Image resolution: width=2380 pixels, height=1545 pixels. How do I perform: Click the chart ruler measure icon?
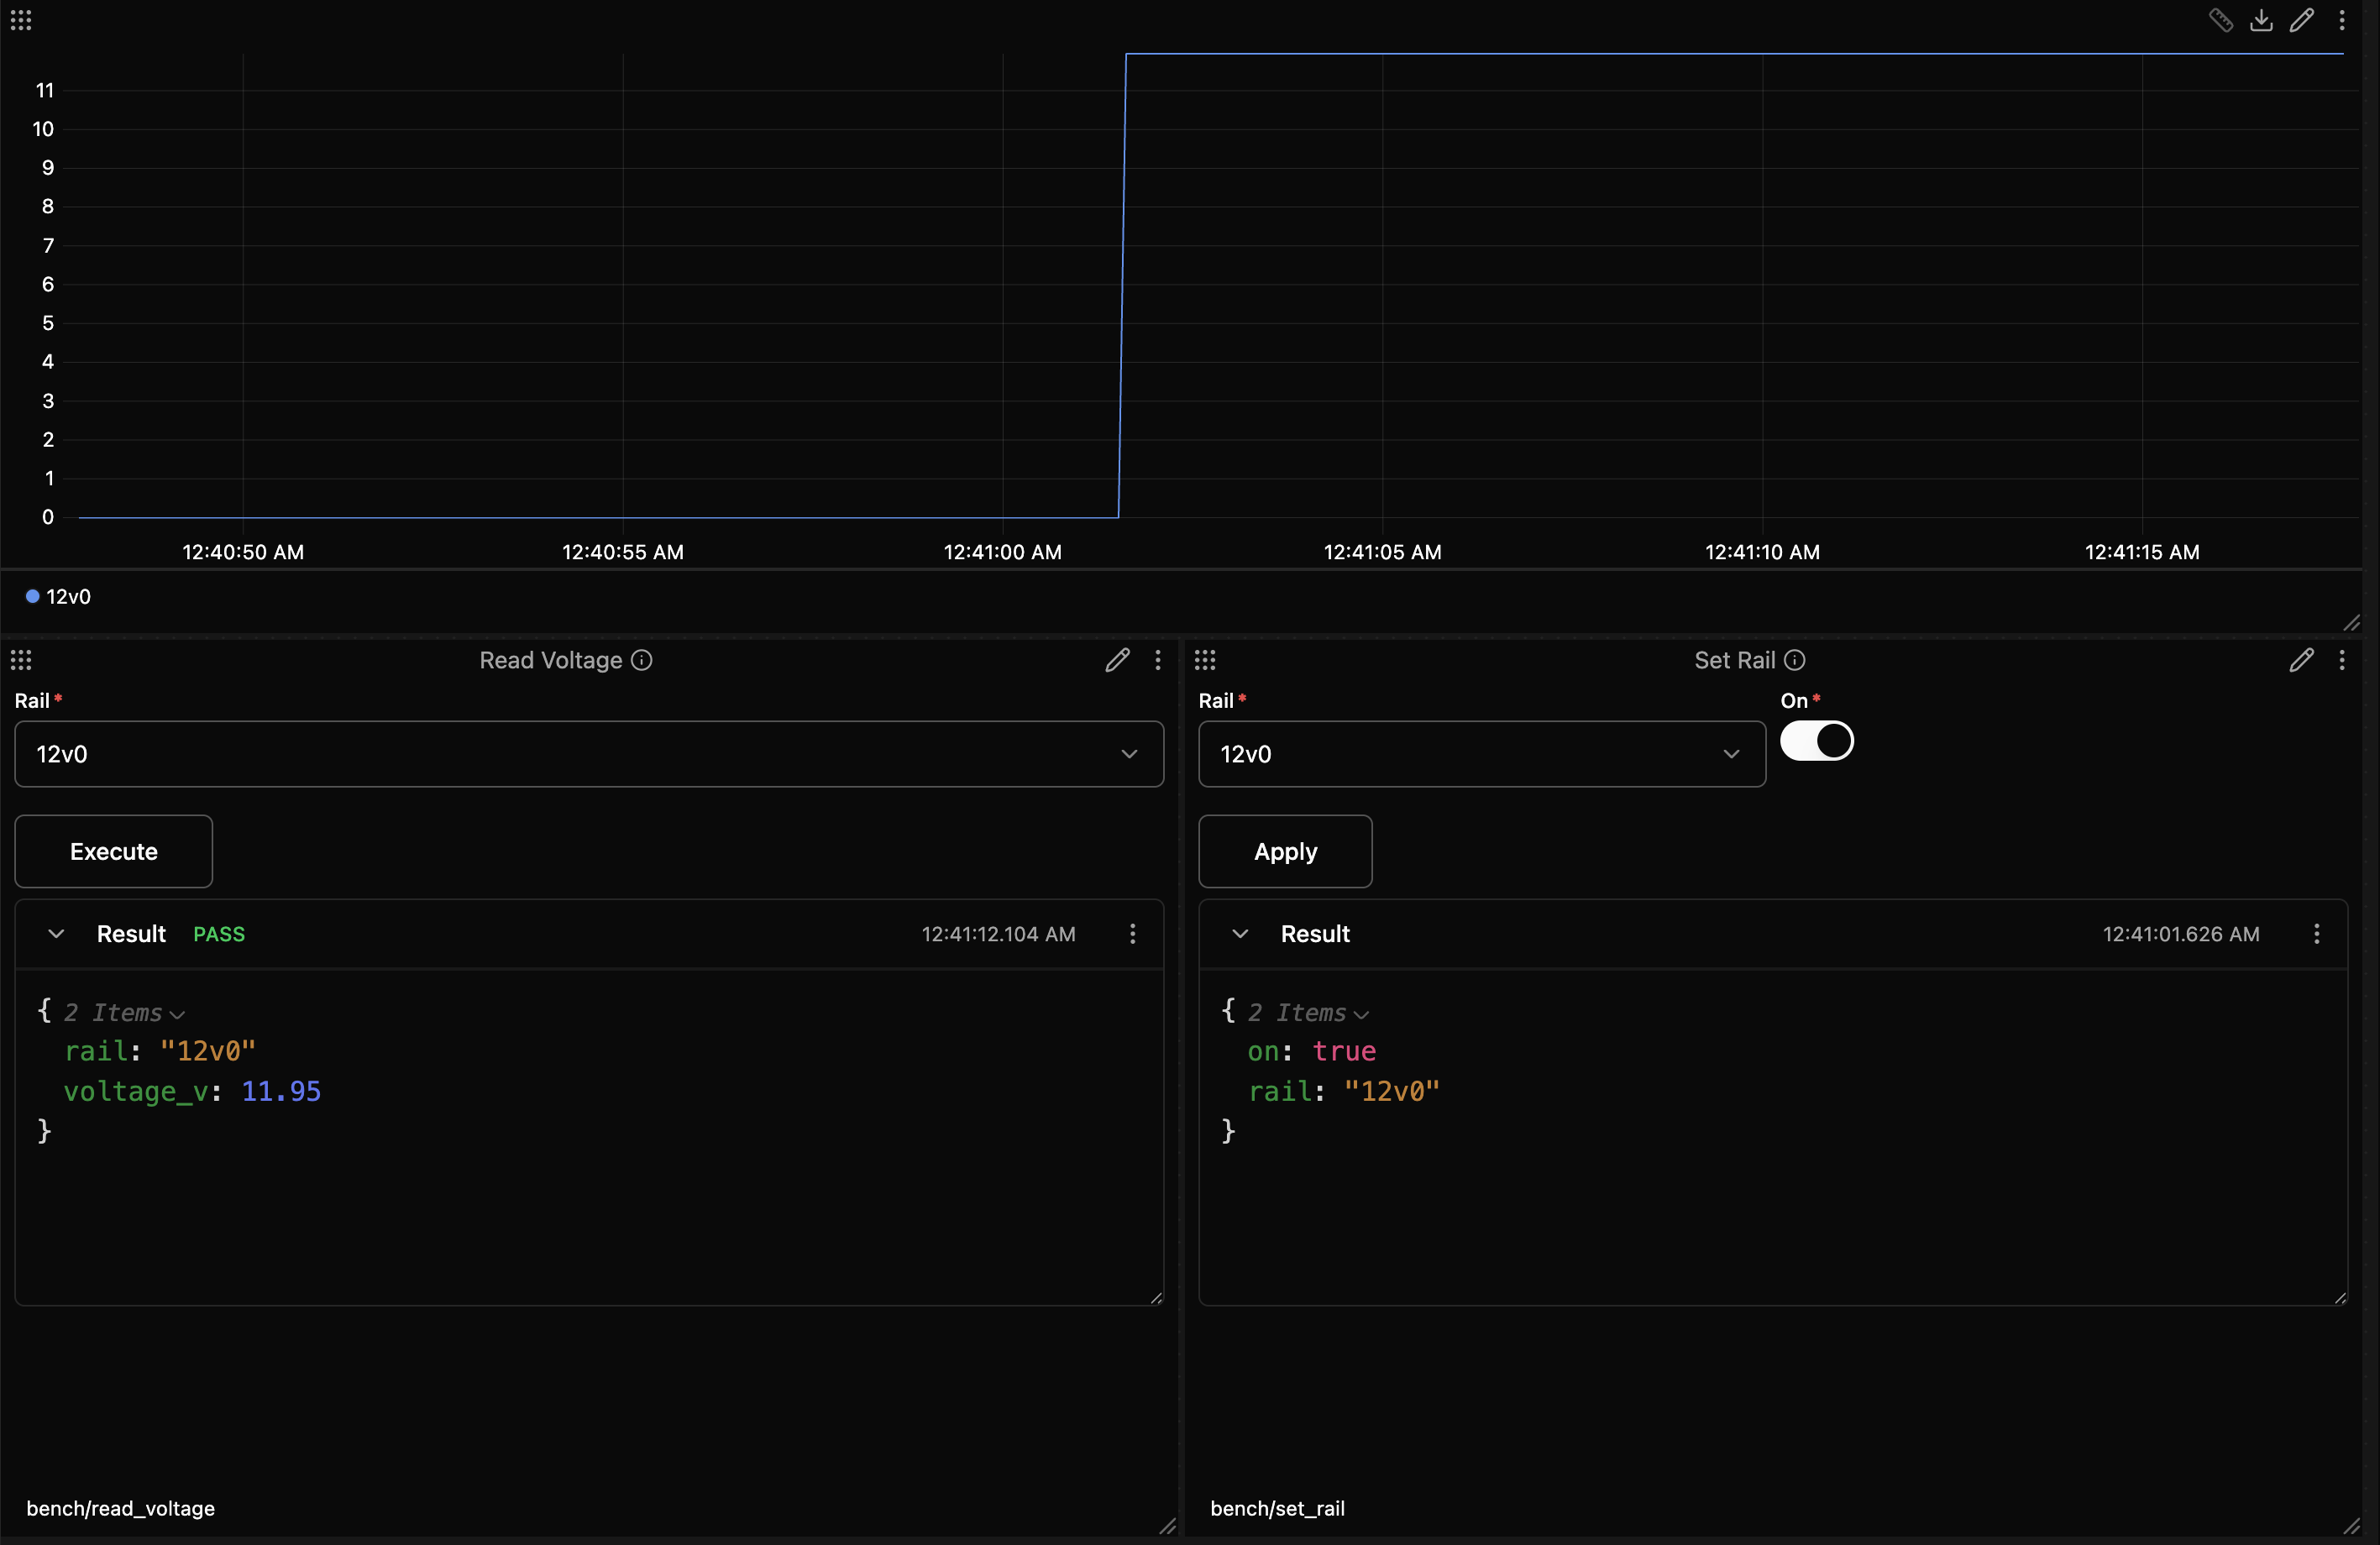pyautogui.click(x=2221, y=20)
